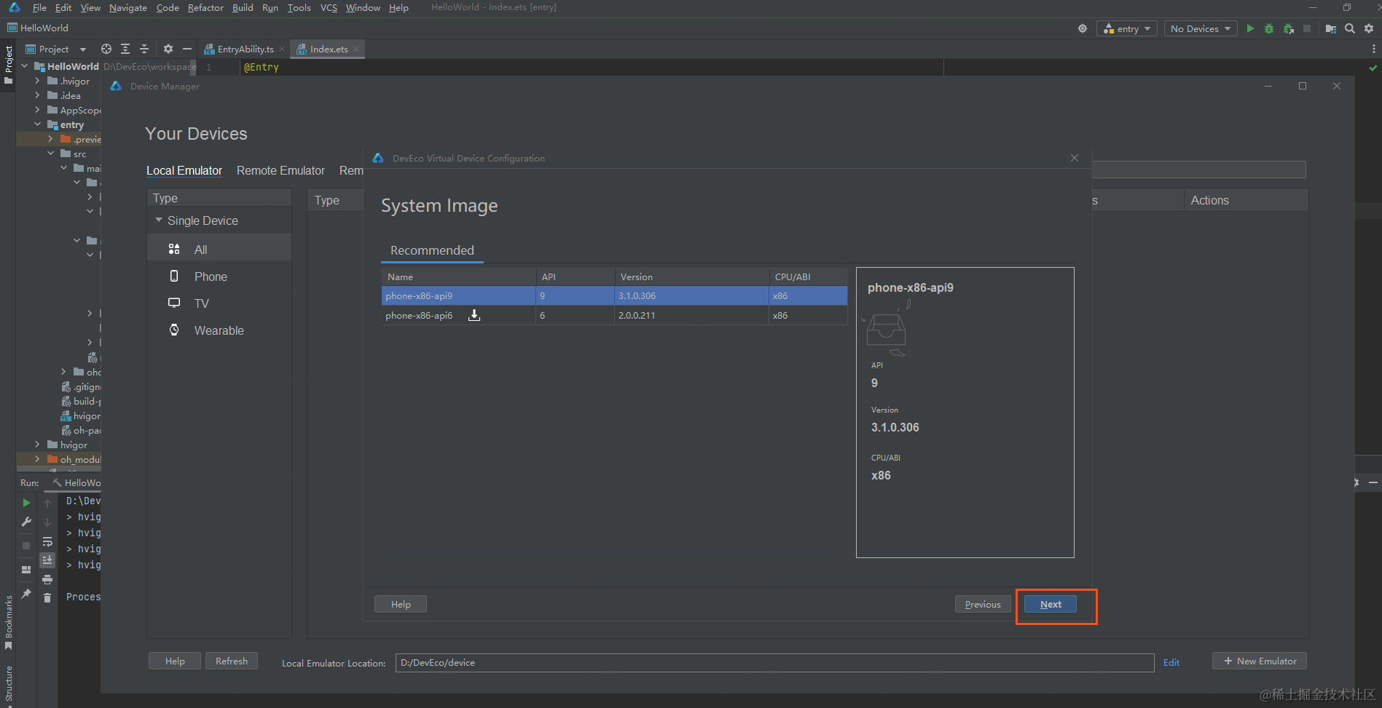Edit the Local Emulator Location link
1382x708 pixels.
(1171, 662)
